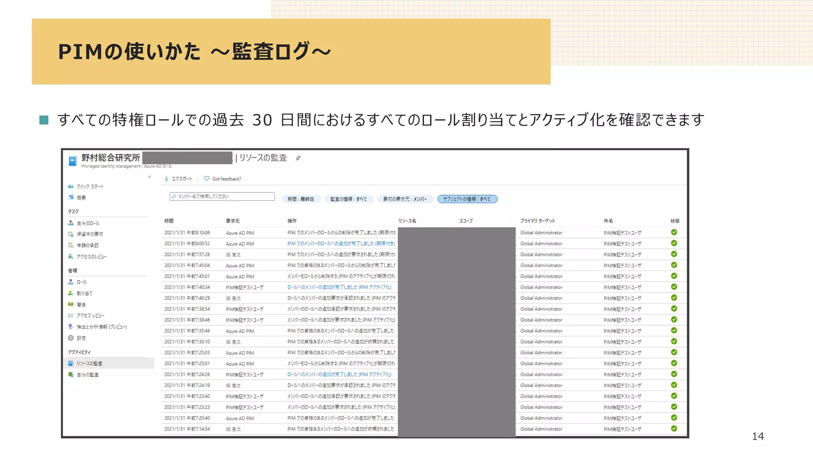The width and height of the screenshot is (813, 457).
Task: Select Azure AD PIM in 8:10:06 row
Action: tap(240, 233)
